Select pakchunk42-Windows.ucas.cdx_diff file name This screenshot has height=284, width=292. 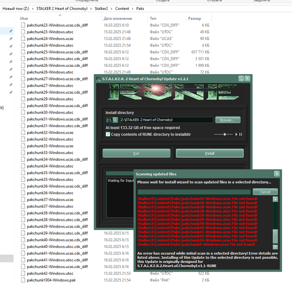pos(57,267)
